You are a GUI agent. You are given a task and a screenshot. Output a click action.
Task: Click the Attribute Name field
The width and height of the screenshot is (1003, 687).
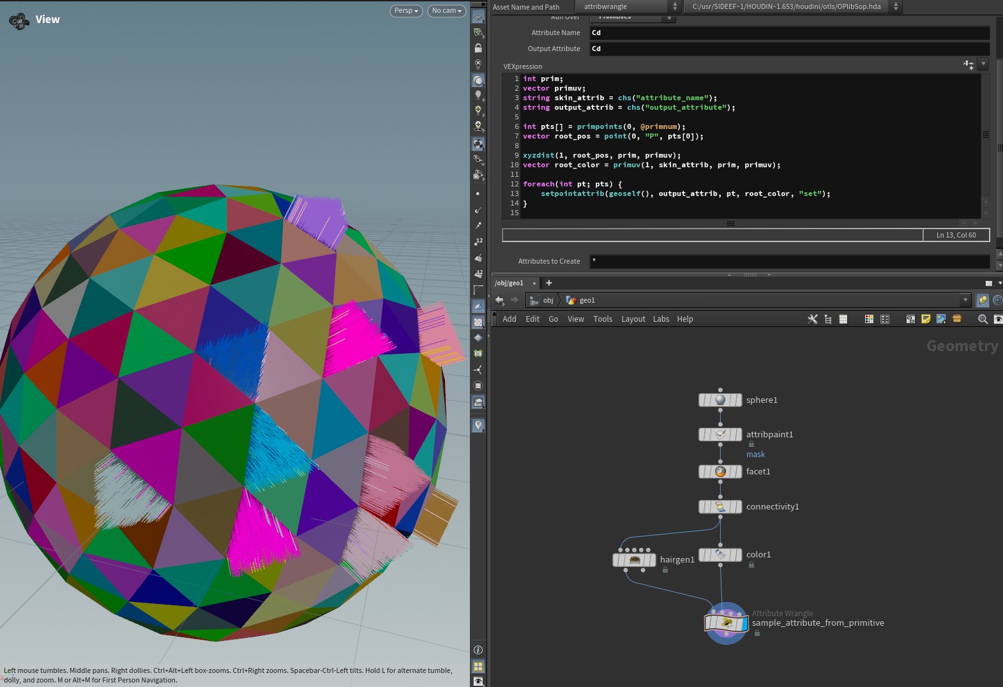790,33
